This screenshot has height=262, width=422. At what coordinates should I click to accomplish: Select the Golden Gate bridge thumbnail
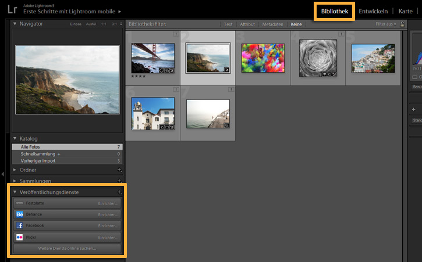[x=153, y=58]
